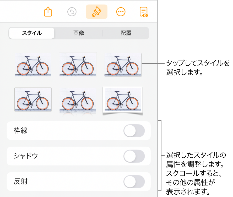Open the 画像 tab
Image resolution: width=233 pixels, height=197 pixels.
pyautogui.click(x=79, y=33)
